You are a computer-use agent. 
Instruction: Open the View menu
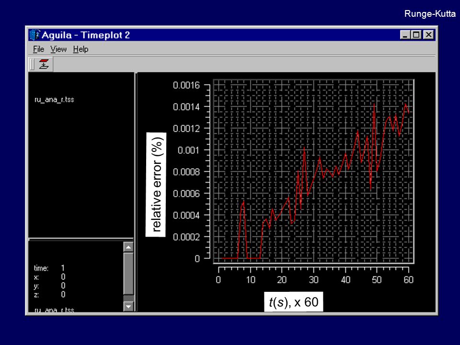coord(58,49)
